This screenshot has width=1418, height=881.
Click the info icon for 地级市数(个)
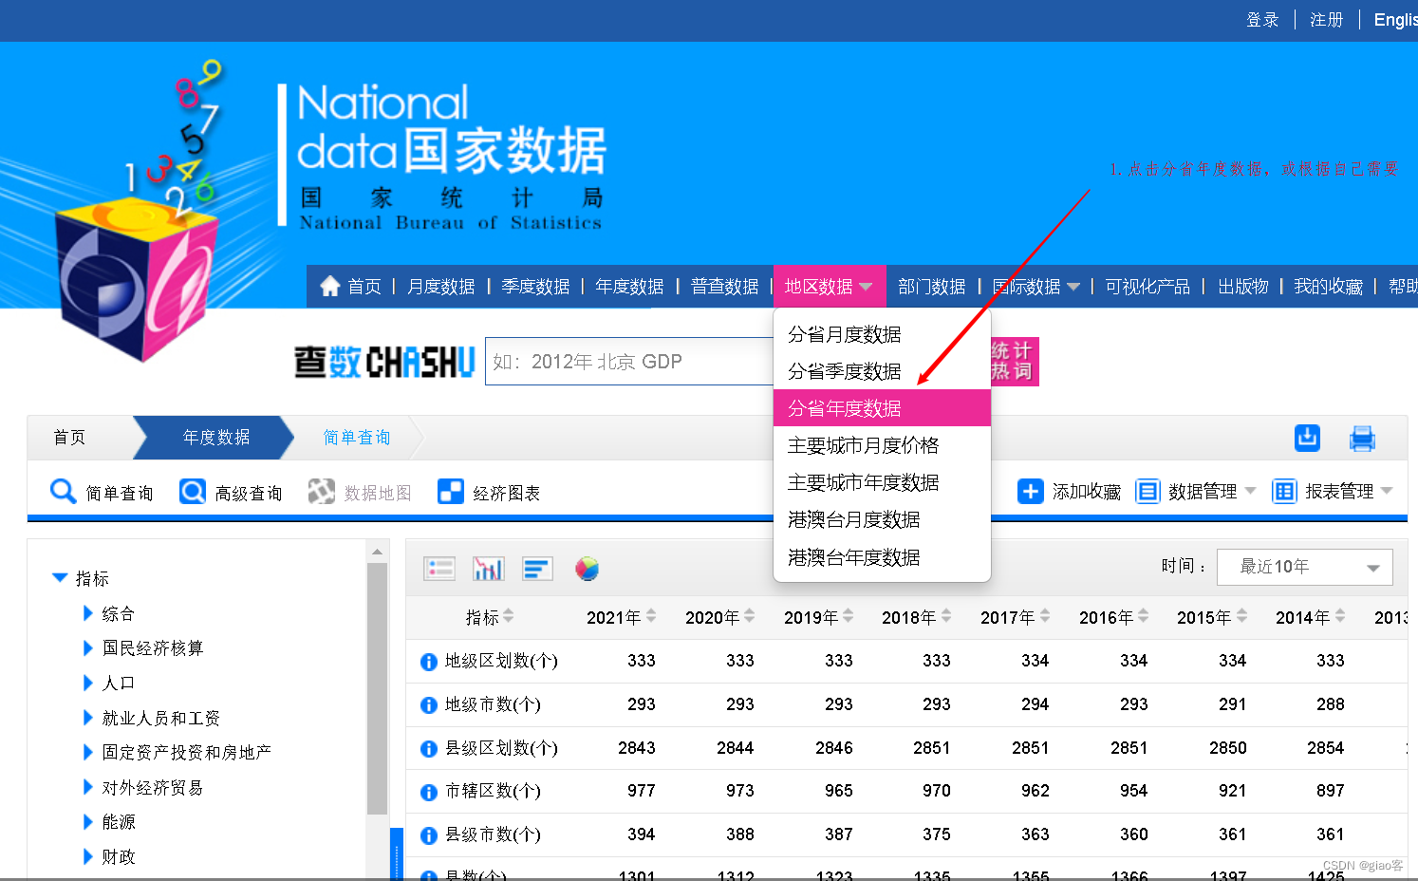pyautogui.click(x=428, y=705)
